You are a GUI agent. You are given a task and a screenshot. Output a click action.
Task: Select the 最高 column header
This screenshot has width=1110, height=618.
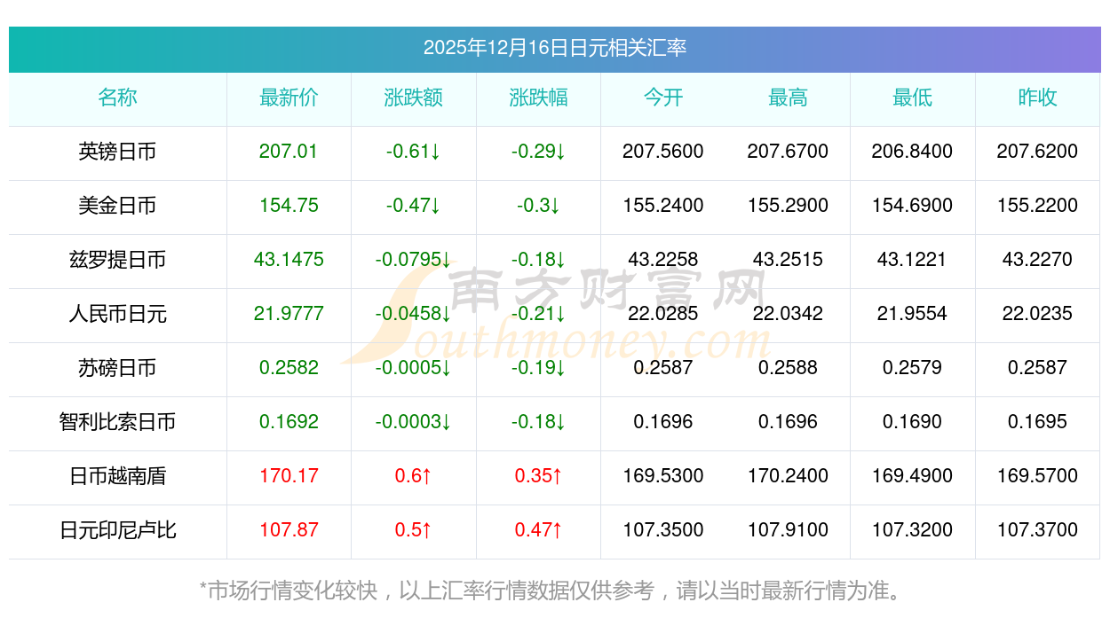(x=788, y=98)
